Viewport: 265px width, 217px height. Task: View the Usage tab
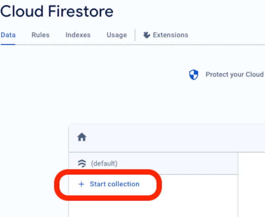[x=117, y=35]
